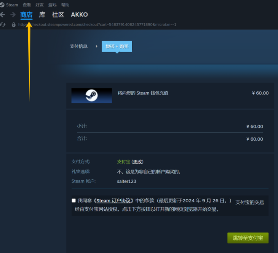Click the checkout URL address field
The width and height of the screenshot is (278, 253).
tap(97, 24)
